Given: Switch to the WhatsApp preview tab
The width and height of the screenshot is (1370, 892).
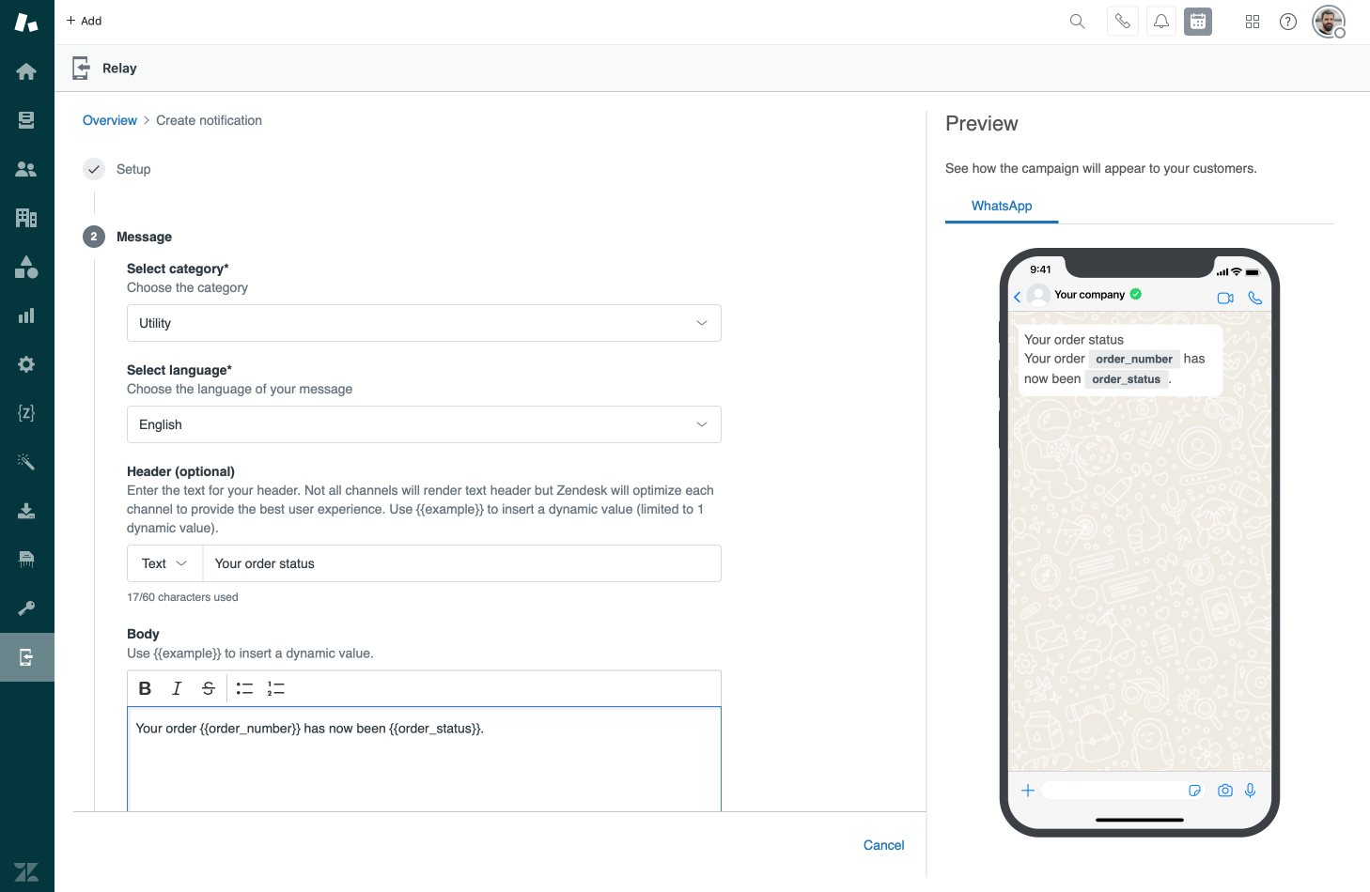Looking at the screenshot, I should [x=1002, y=206].
